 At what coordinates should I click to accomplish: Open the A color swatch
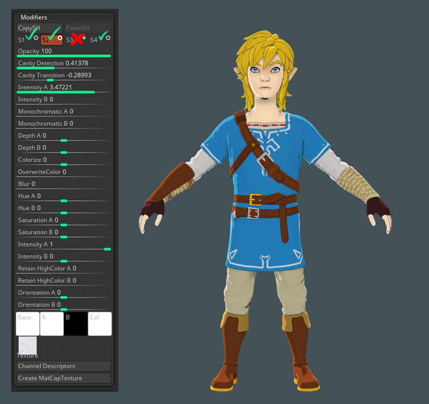(x=52, y=324)
